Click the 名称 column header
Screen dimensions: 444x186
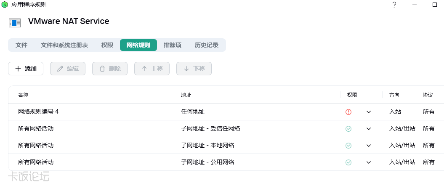[23, 95]
